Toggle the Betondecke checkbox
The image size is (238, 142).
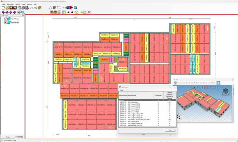point(6,22)
